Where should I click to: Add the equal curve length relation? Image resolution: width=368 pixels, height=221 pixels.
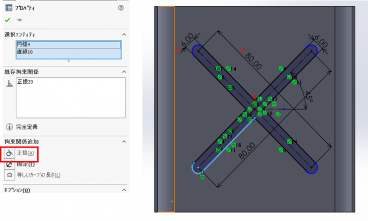point(10,175)
